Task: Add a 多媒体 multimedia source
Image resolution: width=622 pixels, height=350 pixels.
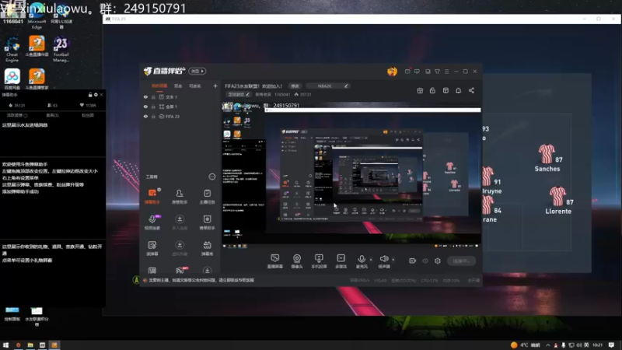Action: [x=341, y=261]
